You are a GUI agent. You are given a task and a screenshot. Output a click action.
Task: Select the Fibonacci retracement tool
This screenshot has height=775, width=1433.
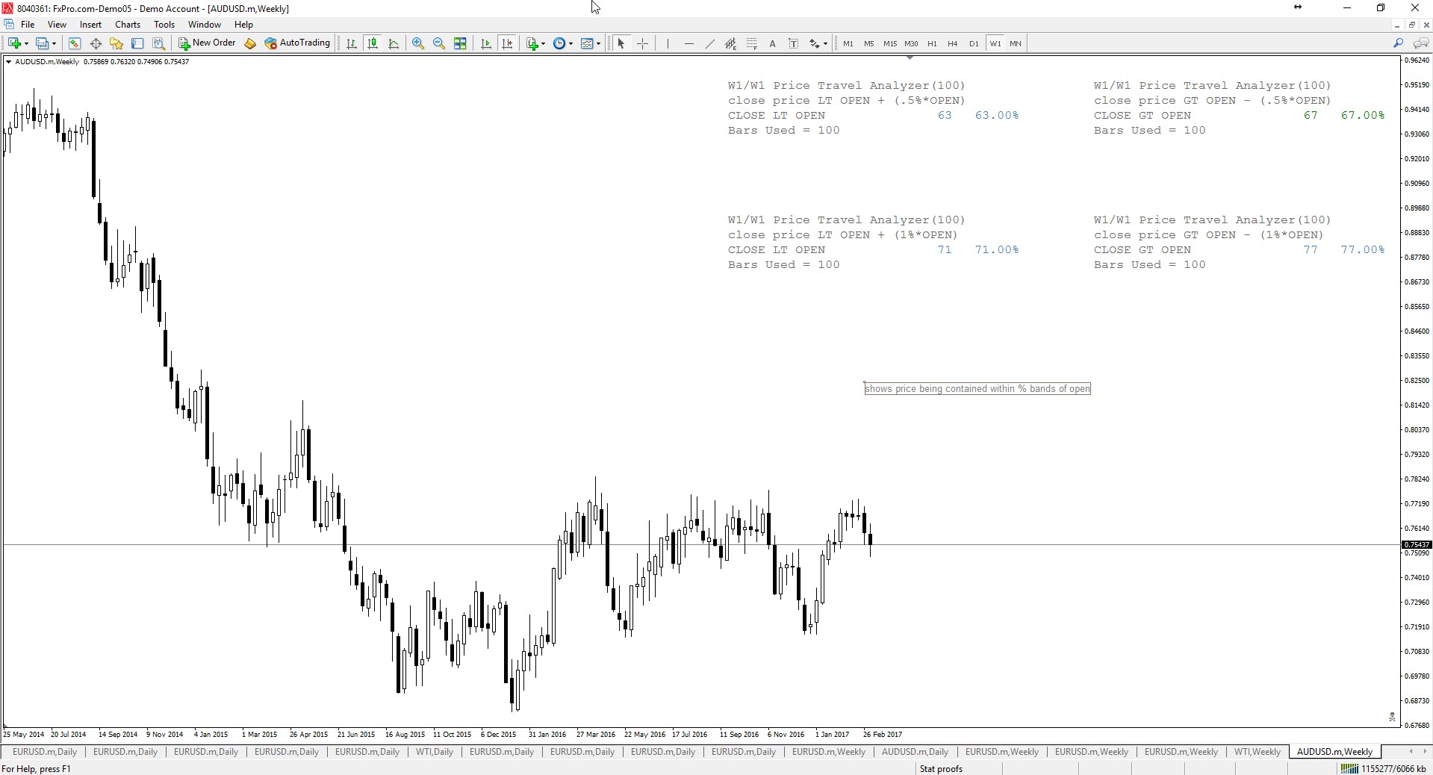(x=751, y=43)
